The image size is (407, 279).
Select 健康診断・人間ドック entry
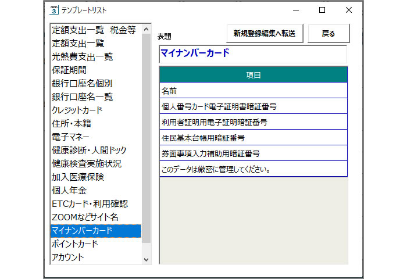(96, 151)
